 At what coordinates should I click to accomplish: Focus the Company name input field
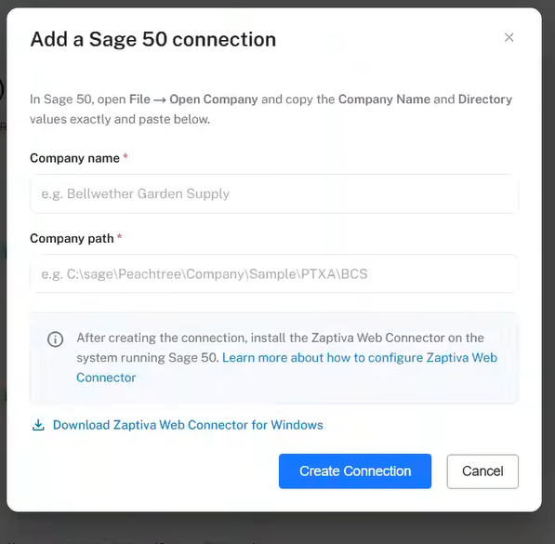click(274, 193)
